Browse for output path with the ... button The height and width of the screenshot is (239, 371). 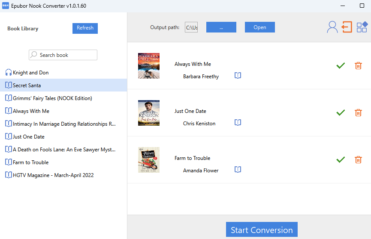(221, 27)
